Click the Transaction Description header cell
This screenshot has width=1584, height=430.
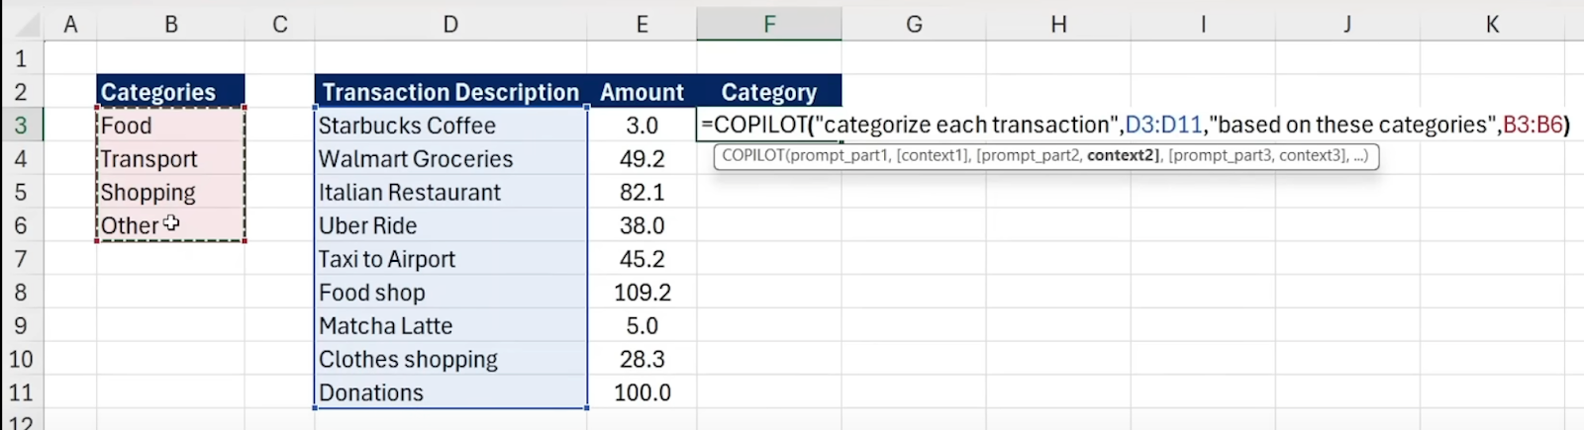pyautogui.click(x=450, y=92)
